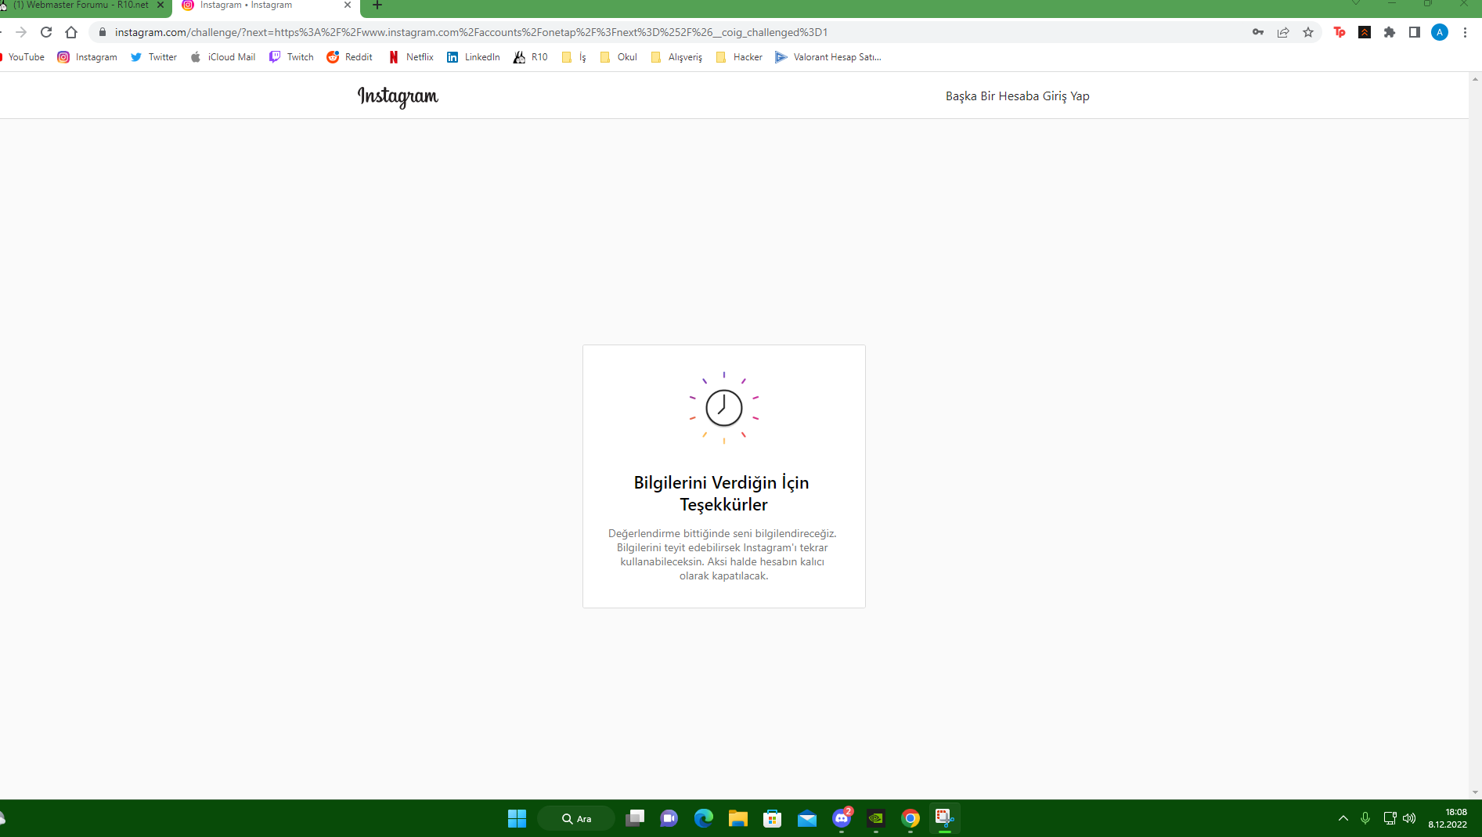Click the page scrollbar up arrow
The width and height of the screenshot is (1482, 837).
pyautogui.click(x=1476, y=79)
